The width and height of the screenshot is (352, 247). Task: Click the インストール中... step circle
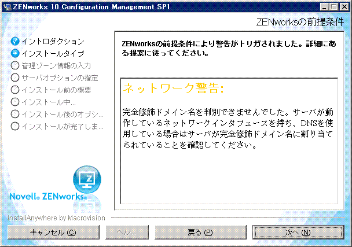tap(15, 102)
